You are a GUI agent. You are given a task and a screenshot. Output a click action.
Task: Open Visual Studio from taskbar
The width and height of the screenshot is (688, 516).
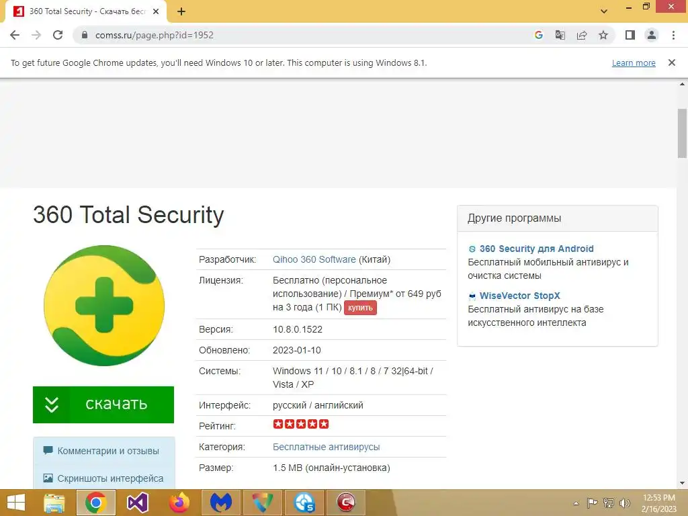pyautogui.click(x=137, y=503)
